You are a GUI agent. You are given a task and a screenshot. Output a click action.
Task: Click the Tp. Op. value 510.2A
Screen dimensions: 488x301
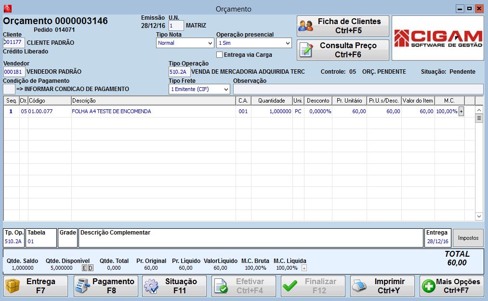click(13, 242)
